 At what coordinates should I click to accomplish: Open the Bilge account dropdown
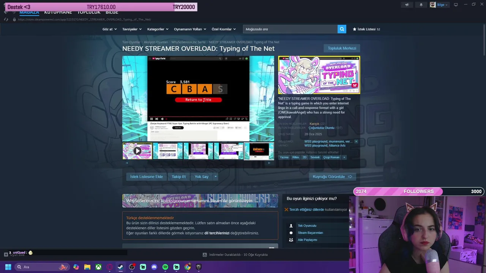442,5
